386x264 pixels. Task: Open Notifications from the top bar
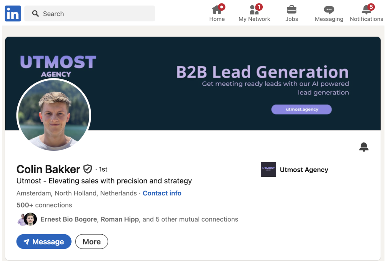coord(366,13)
